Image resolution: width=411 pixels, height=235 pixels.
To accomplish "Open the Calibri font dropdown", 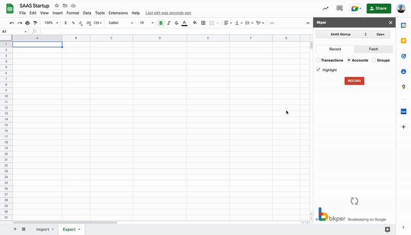I will click(x=121, y=23).
